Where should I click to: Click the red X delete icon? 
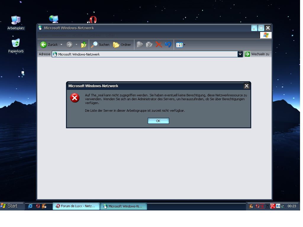click(x=159, y=45)
